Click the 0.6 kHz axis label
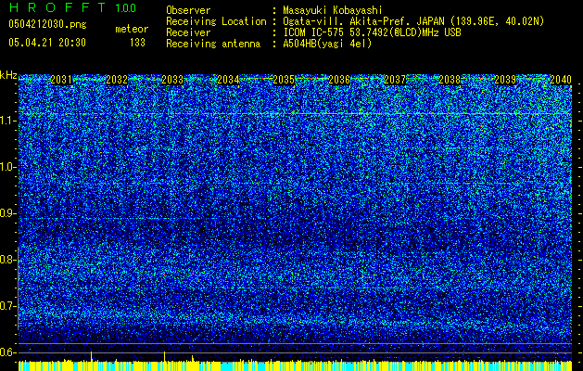Screen dimensions: 583x371 [8, 352]
